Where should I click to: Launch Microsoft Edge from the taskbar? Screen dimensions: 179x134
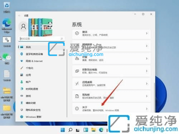(x=101, y=130)
